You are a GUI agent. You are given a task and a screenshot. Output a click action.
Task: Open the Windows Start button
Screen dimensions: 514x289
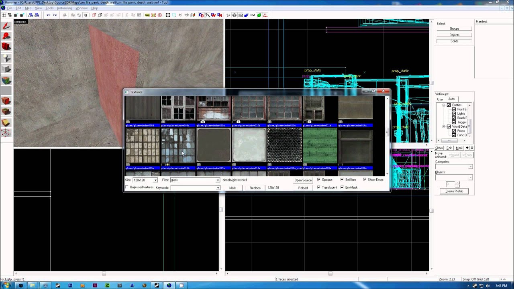coord(6,285)
